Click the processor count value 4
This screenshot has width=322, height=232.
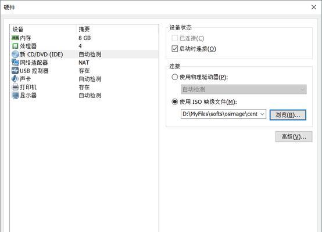80,46
